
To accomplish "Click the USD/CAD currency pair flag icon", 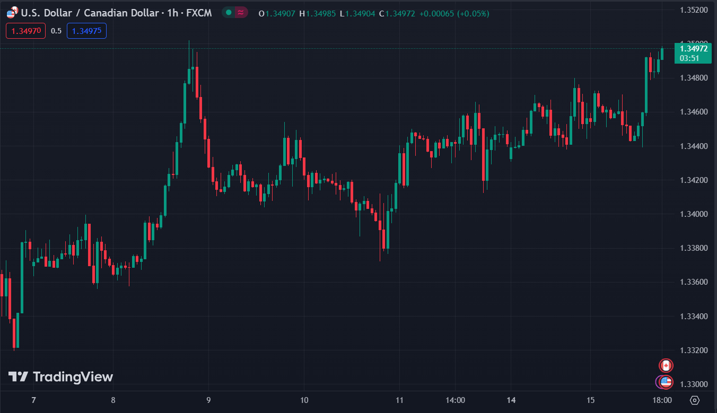I will 12,13.
